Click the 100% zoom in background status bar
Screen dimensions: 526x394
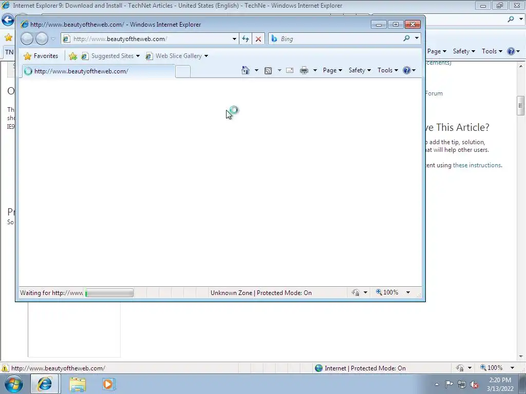click(491, 368)
